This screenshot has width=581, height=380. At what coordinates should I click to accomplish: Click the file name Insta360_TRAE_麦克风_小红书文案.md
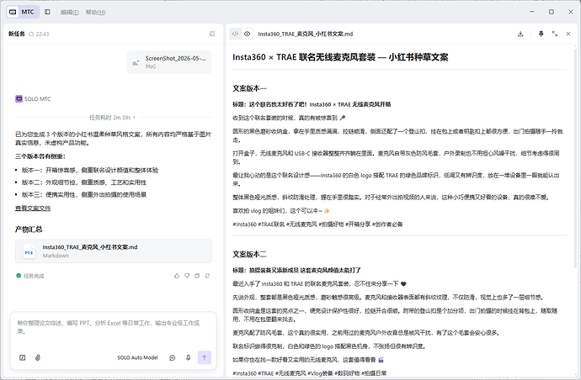point(306,34)
